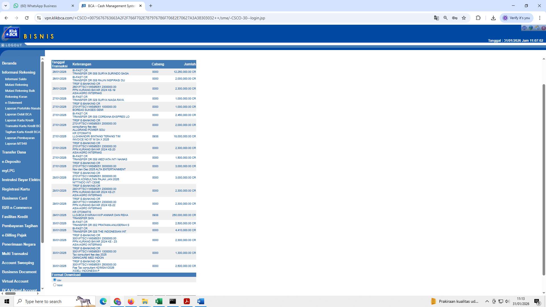Open Google Translate icon in address bar
This screenshot has height=307, width=546.
[436, 18]
